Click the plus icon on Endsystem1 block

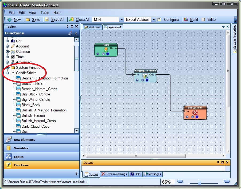(197, 117)
